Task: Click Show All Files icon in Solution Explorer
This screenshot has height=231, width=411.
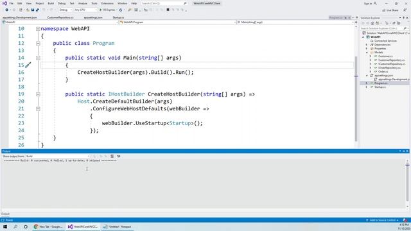Action: [399, 23]
